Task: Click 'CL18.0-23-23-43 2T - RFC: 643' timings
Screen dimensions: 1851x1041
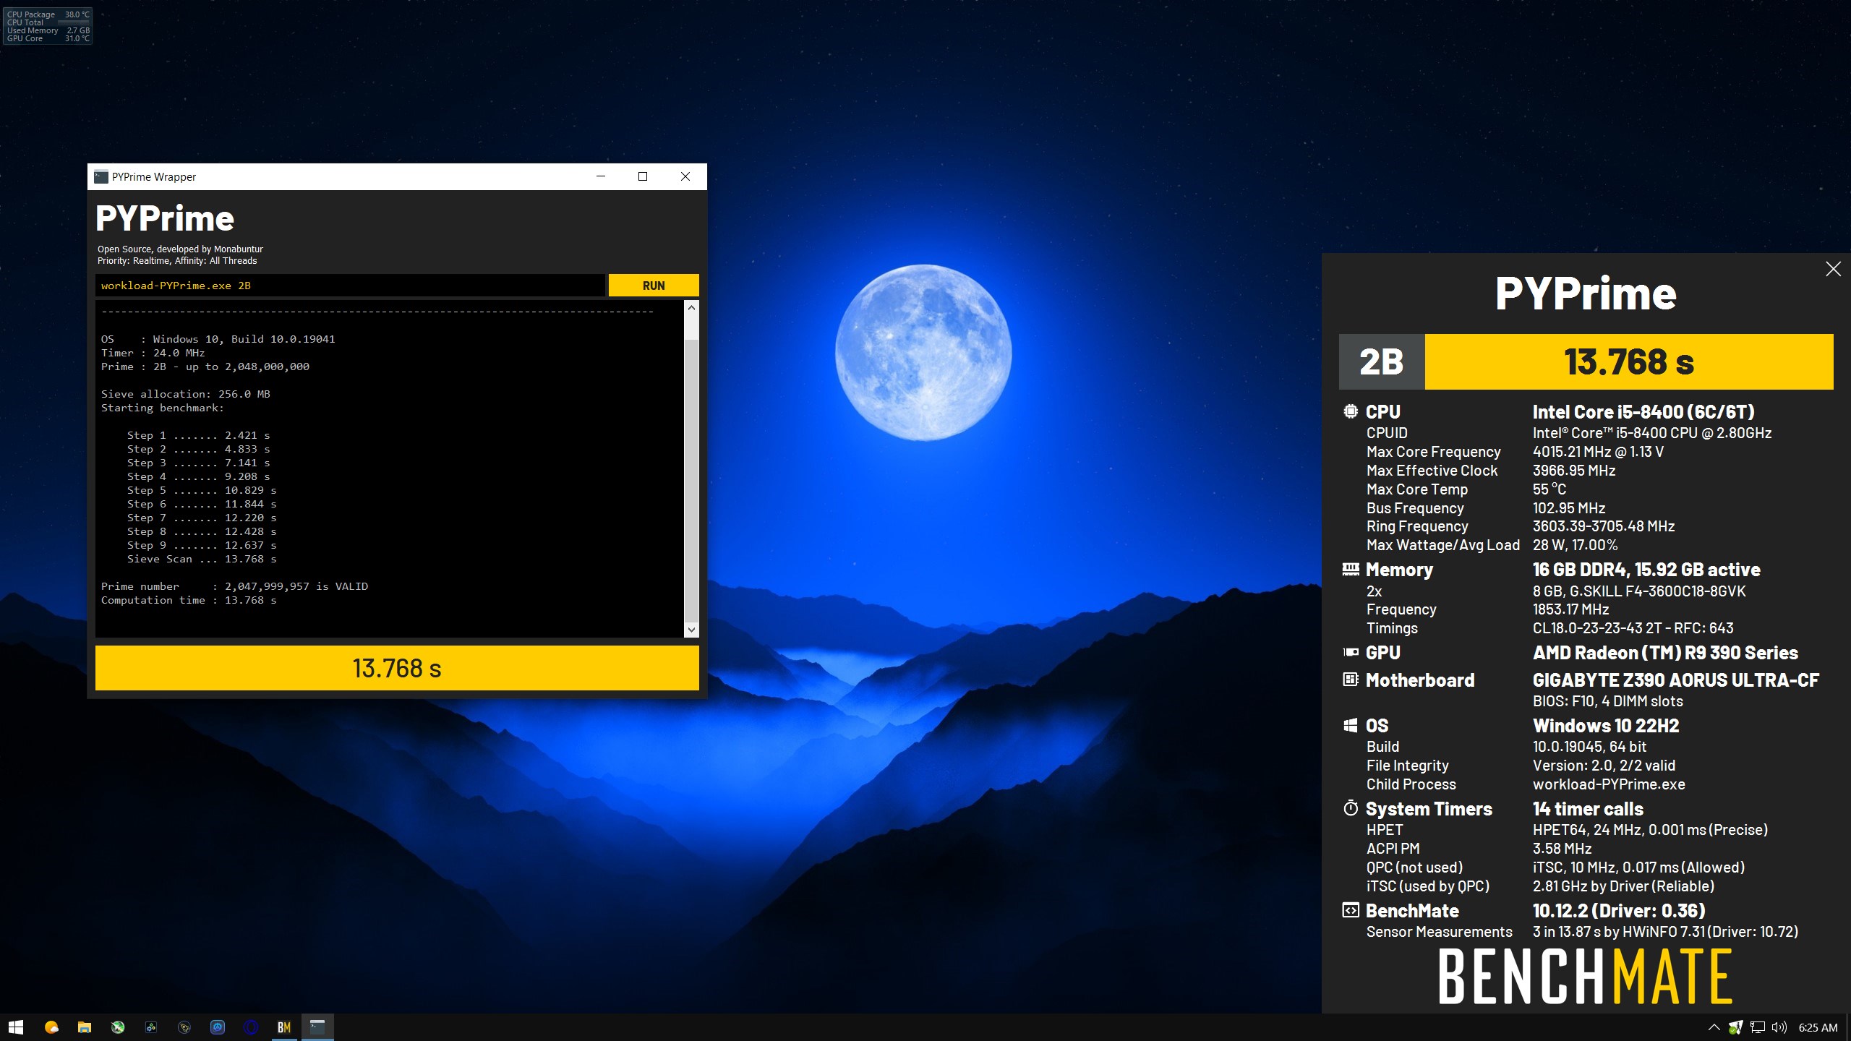Action: 1633,628
